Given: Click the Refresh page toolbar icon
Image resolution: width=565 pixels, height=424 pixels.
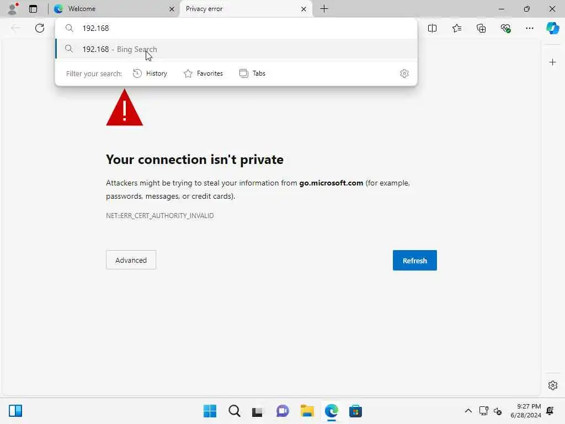Looking at the screenshot, I should pyautogui.click(x=40, y=28).
